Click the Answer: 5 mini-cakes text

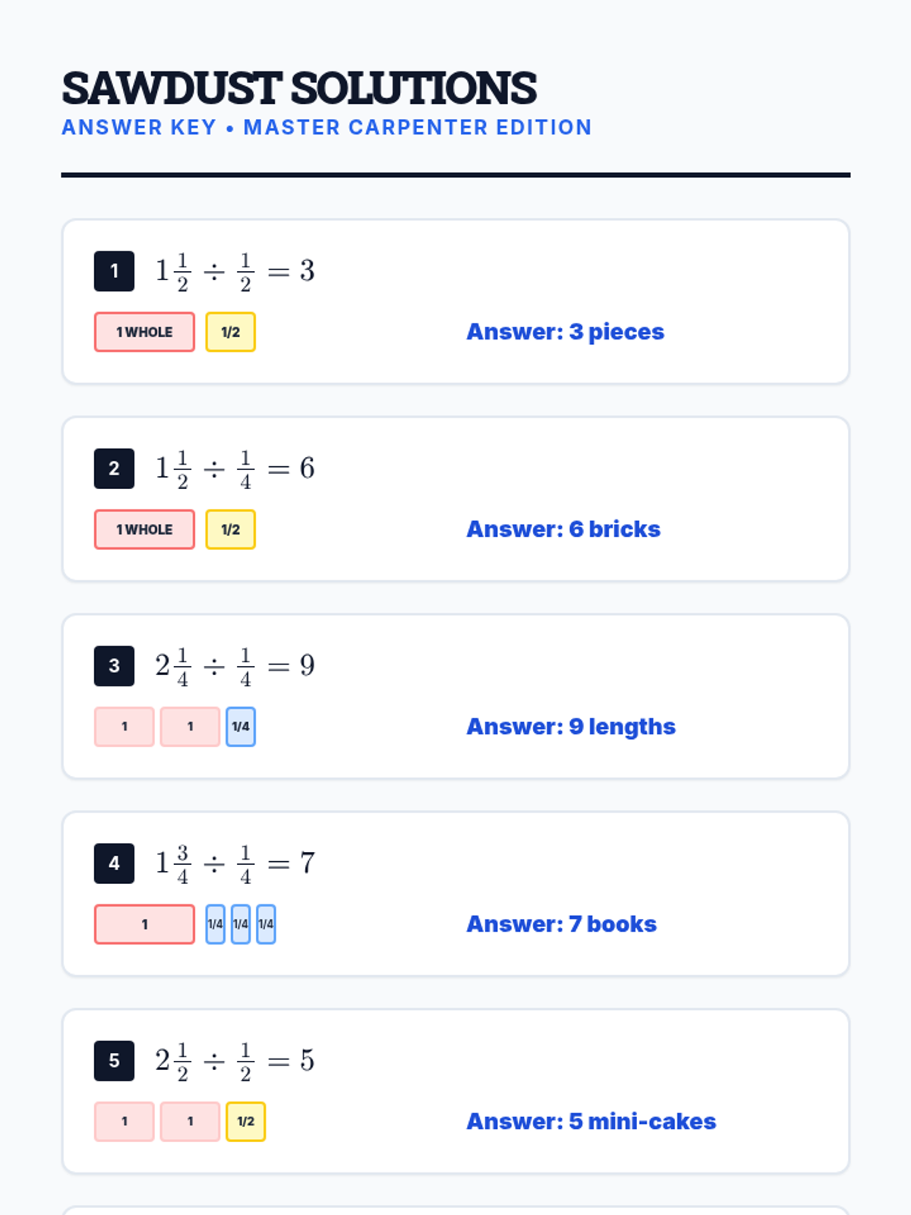tap(591, 1122)
